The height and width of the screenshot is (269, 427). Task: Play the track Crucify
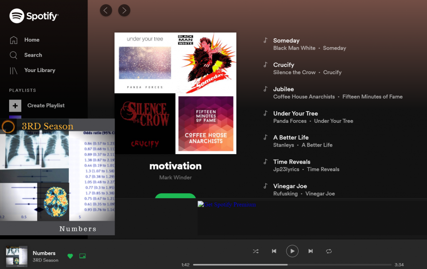point(284,65)
